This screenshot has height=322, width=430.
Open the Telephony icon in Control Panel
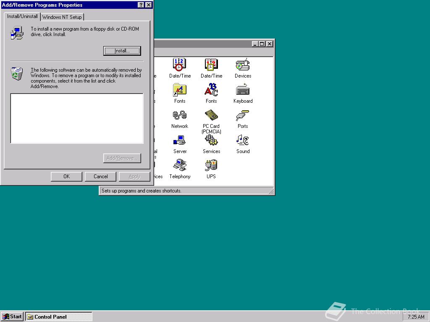(x=180, y=165)
